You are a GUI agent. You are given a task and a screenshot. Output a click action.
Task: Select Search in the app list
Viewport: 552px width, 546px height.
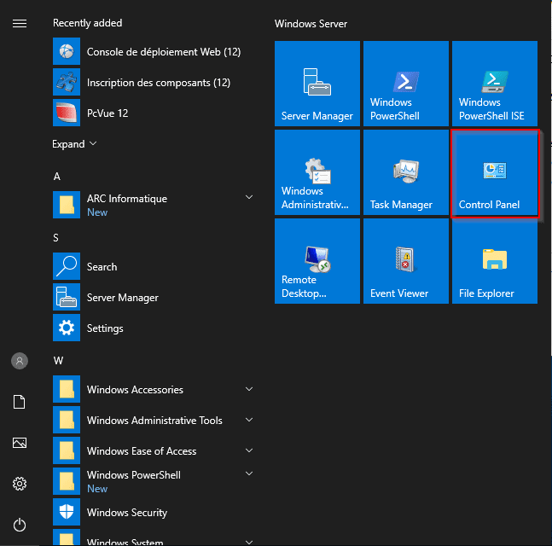coord(102,267)
